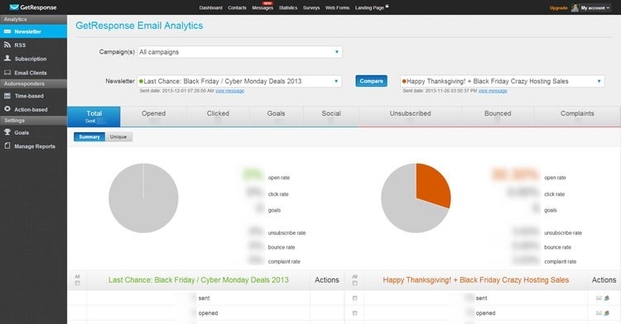Open the RSS analytics icon in sidebar
The width and height of the screenshot is (621, 324).
click(x=7, y=45)
